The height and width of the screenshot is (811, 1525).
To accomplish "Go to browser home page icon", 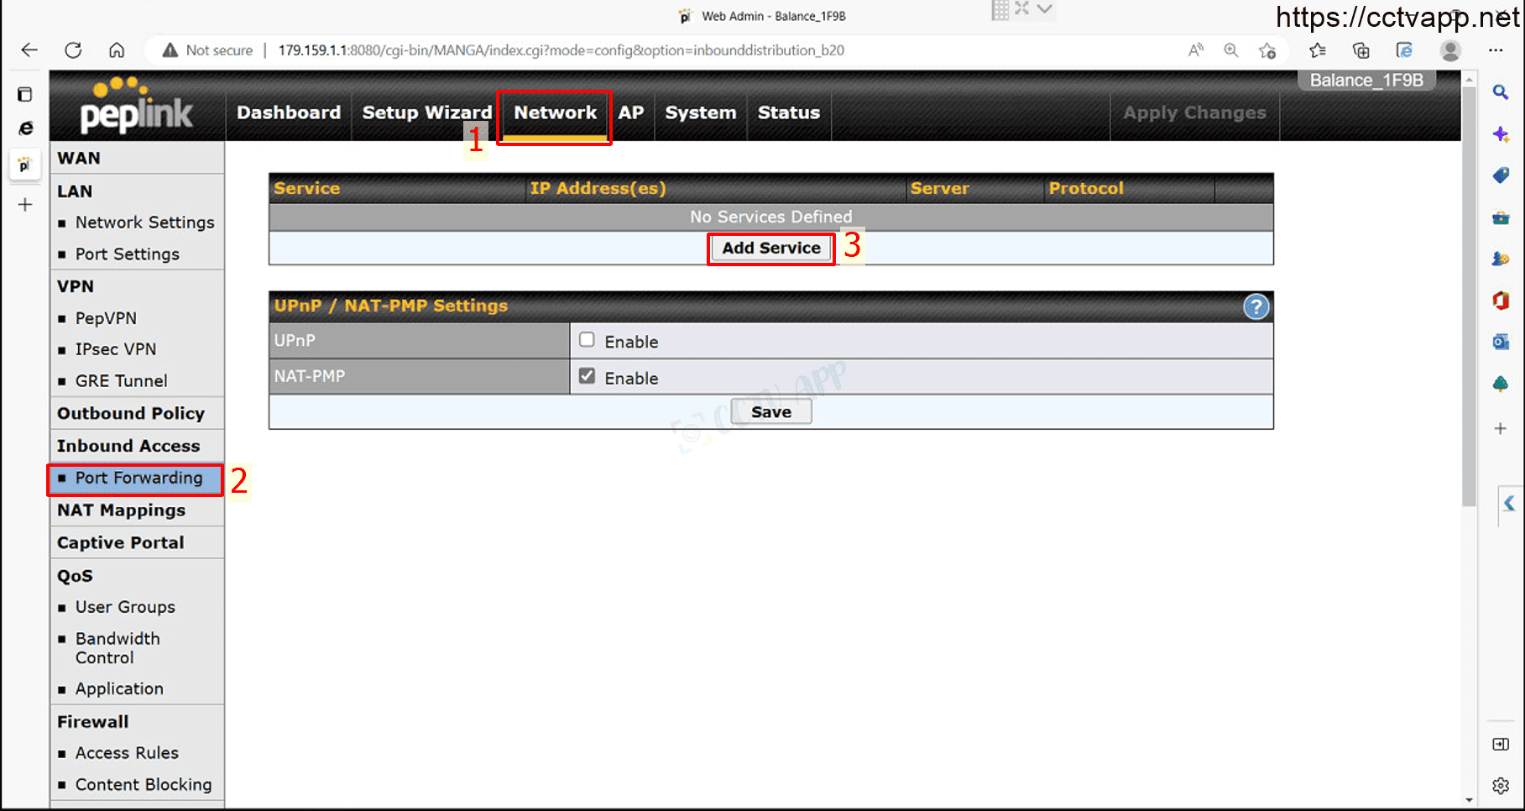I will [x=117, y=50].
